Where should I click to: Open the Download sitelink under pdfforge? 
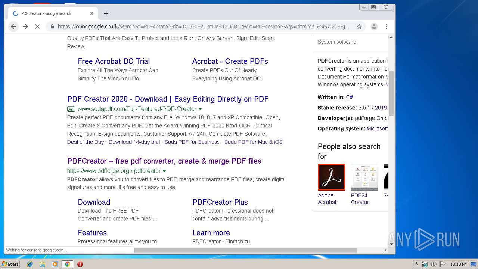[x=94, y=202]
